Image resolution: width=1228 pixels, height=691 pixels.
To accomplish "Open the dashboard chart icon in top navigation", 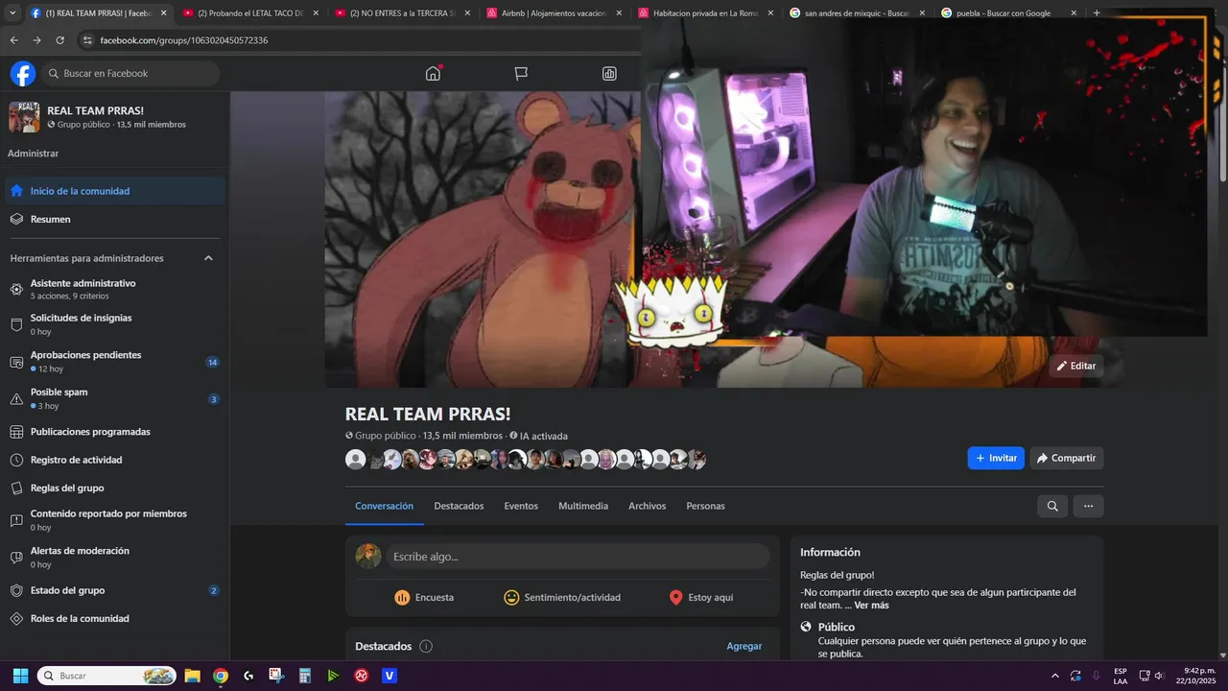I will (x=609, y=74).
